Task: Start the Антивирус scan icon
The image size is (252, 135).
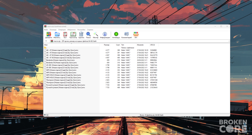Action: point(116,34)
